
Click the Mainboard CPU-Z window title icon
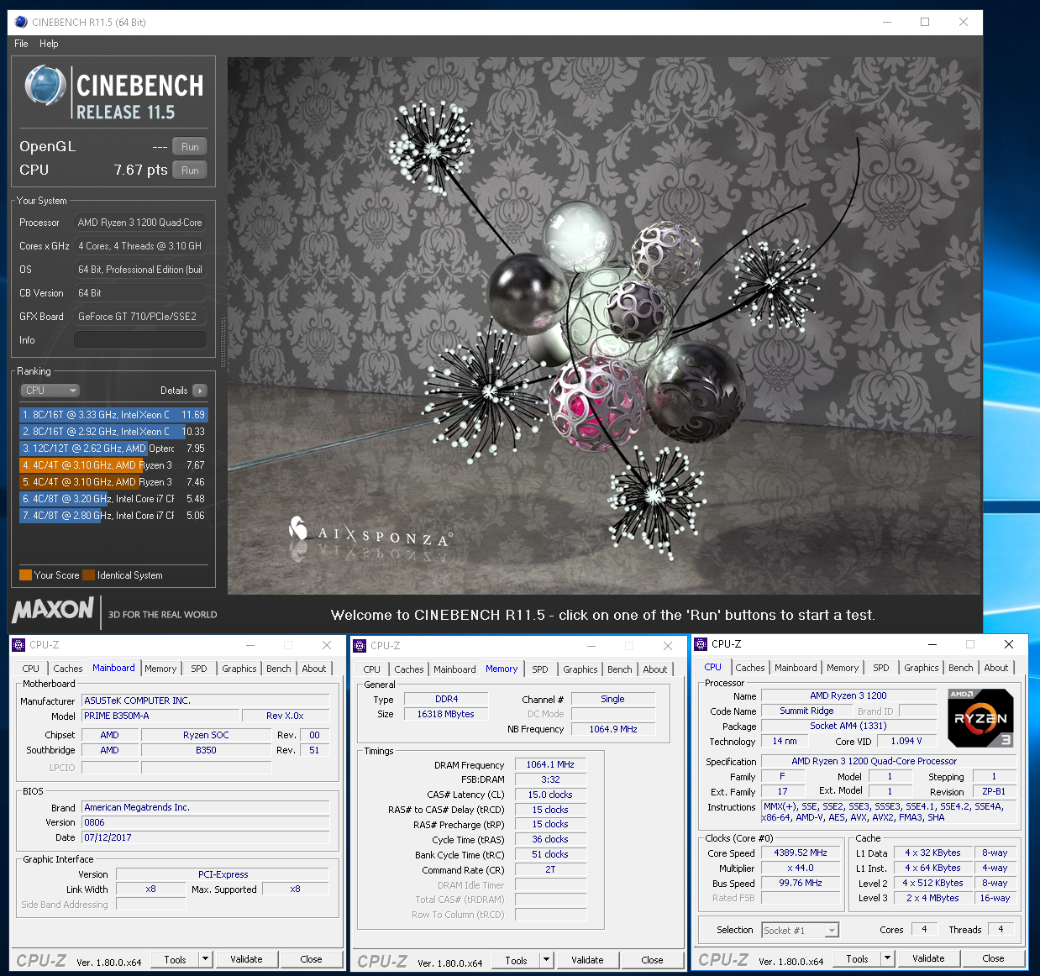[x=18, y=645]
